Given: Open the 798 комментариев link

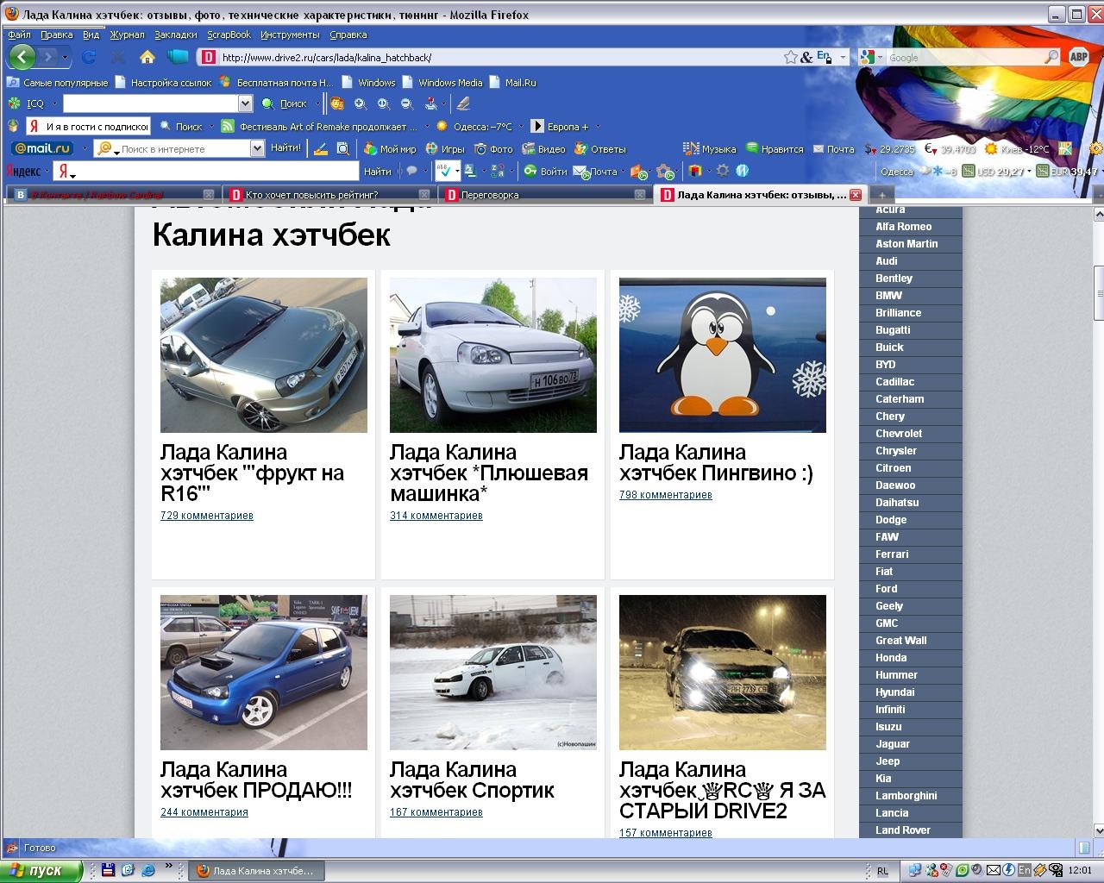Looking at the screenshot, I should point(666,495).
